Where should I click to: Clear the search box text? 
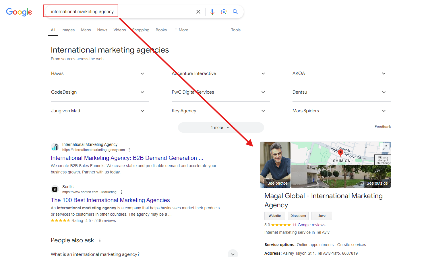point(198,12)
